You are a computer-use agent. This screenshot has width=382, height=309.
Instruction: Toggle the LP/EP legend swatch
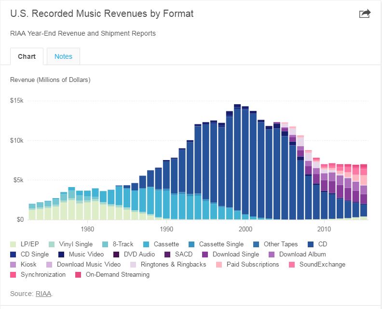(x=14, y=244)
